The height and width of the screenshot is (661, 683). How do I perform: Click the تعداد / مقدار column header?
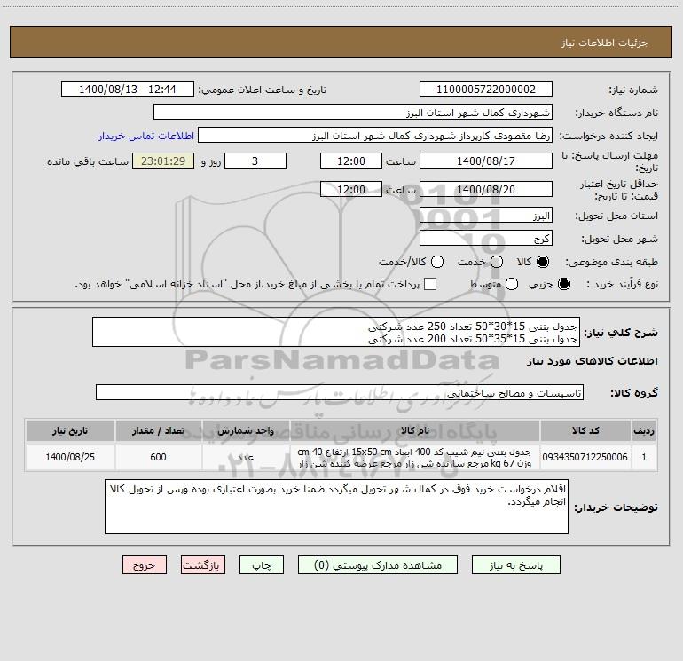coord(158,430)
